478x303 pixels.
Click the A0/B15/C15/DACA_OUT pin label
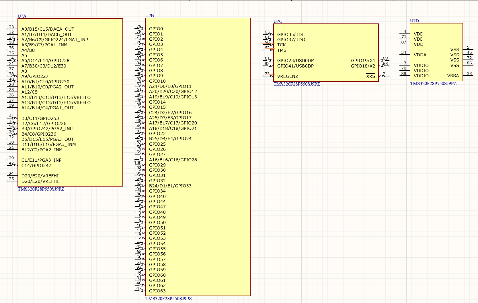point(48,29)
